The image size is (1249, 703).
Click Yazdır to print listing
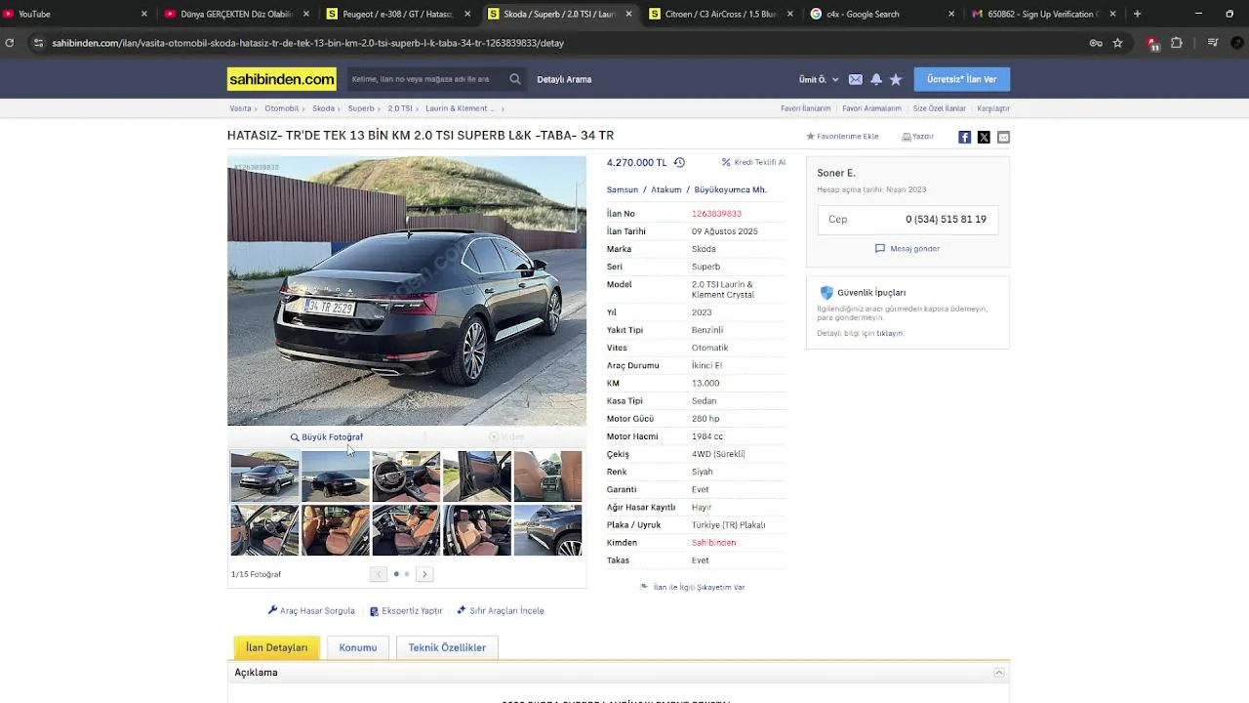click(917, 137)
